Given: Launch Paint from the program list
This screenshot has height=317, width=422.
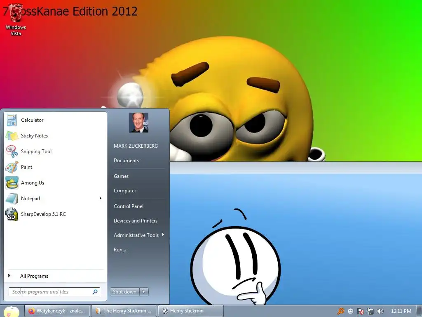Looking at the screenshot, I should [55, 167].
